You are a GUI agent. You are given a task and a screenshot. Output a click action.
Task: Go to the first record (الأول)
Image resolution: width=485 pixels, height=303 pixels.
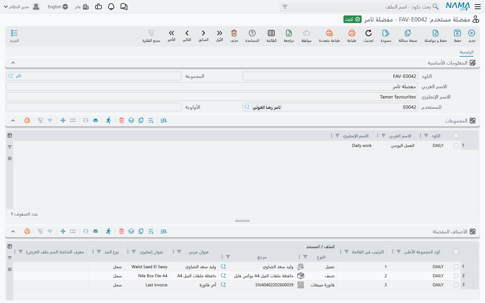219,33
